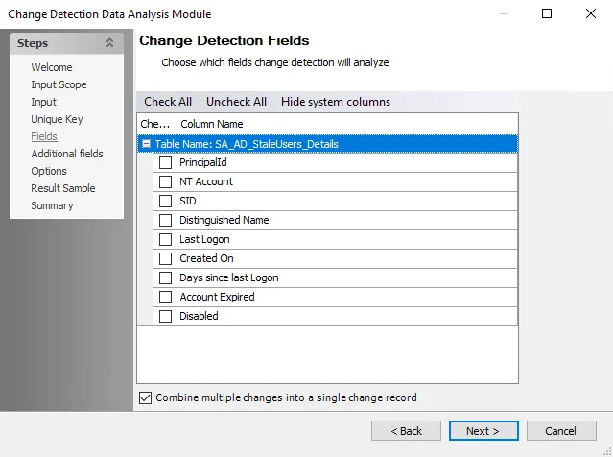Close the Change Detection dialog
The width and height of the screenshot is (613, 457).
(x=591, y=13)
